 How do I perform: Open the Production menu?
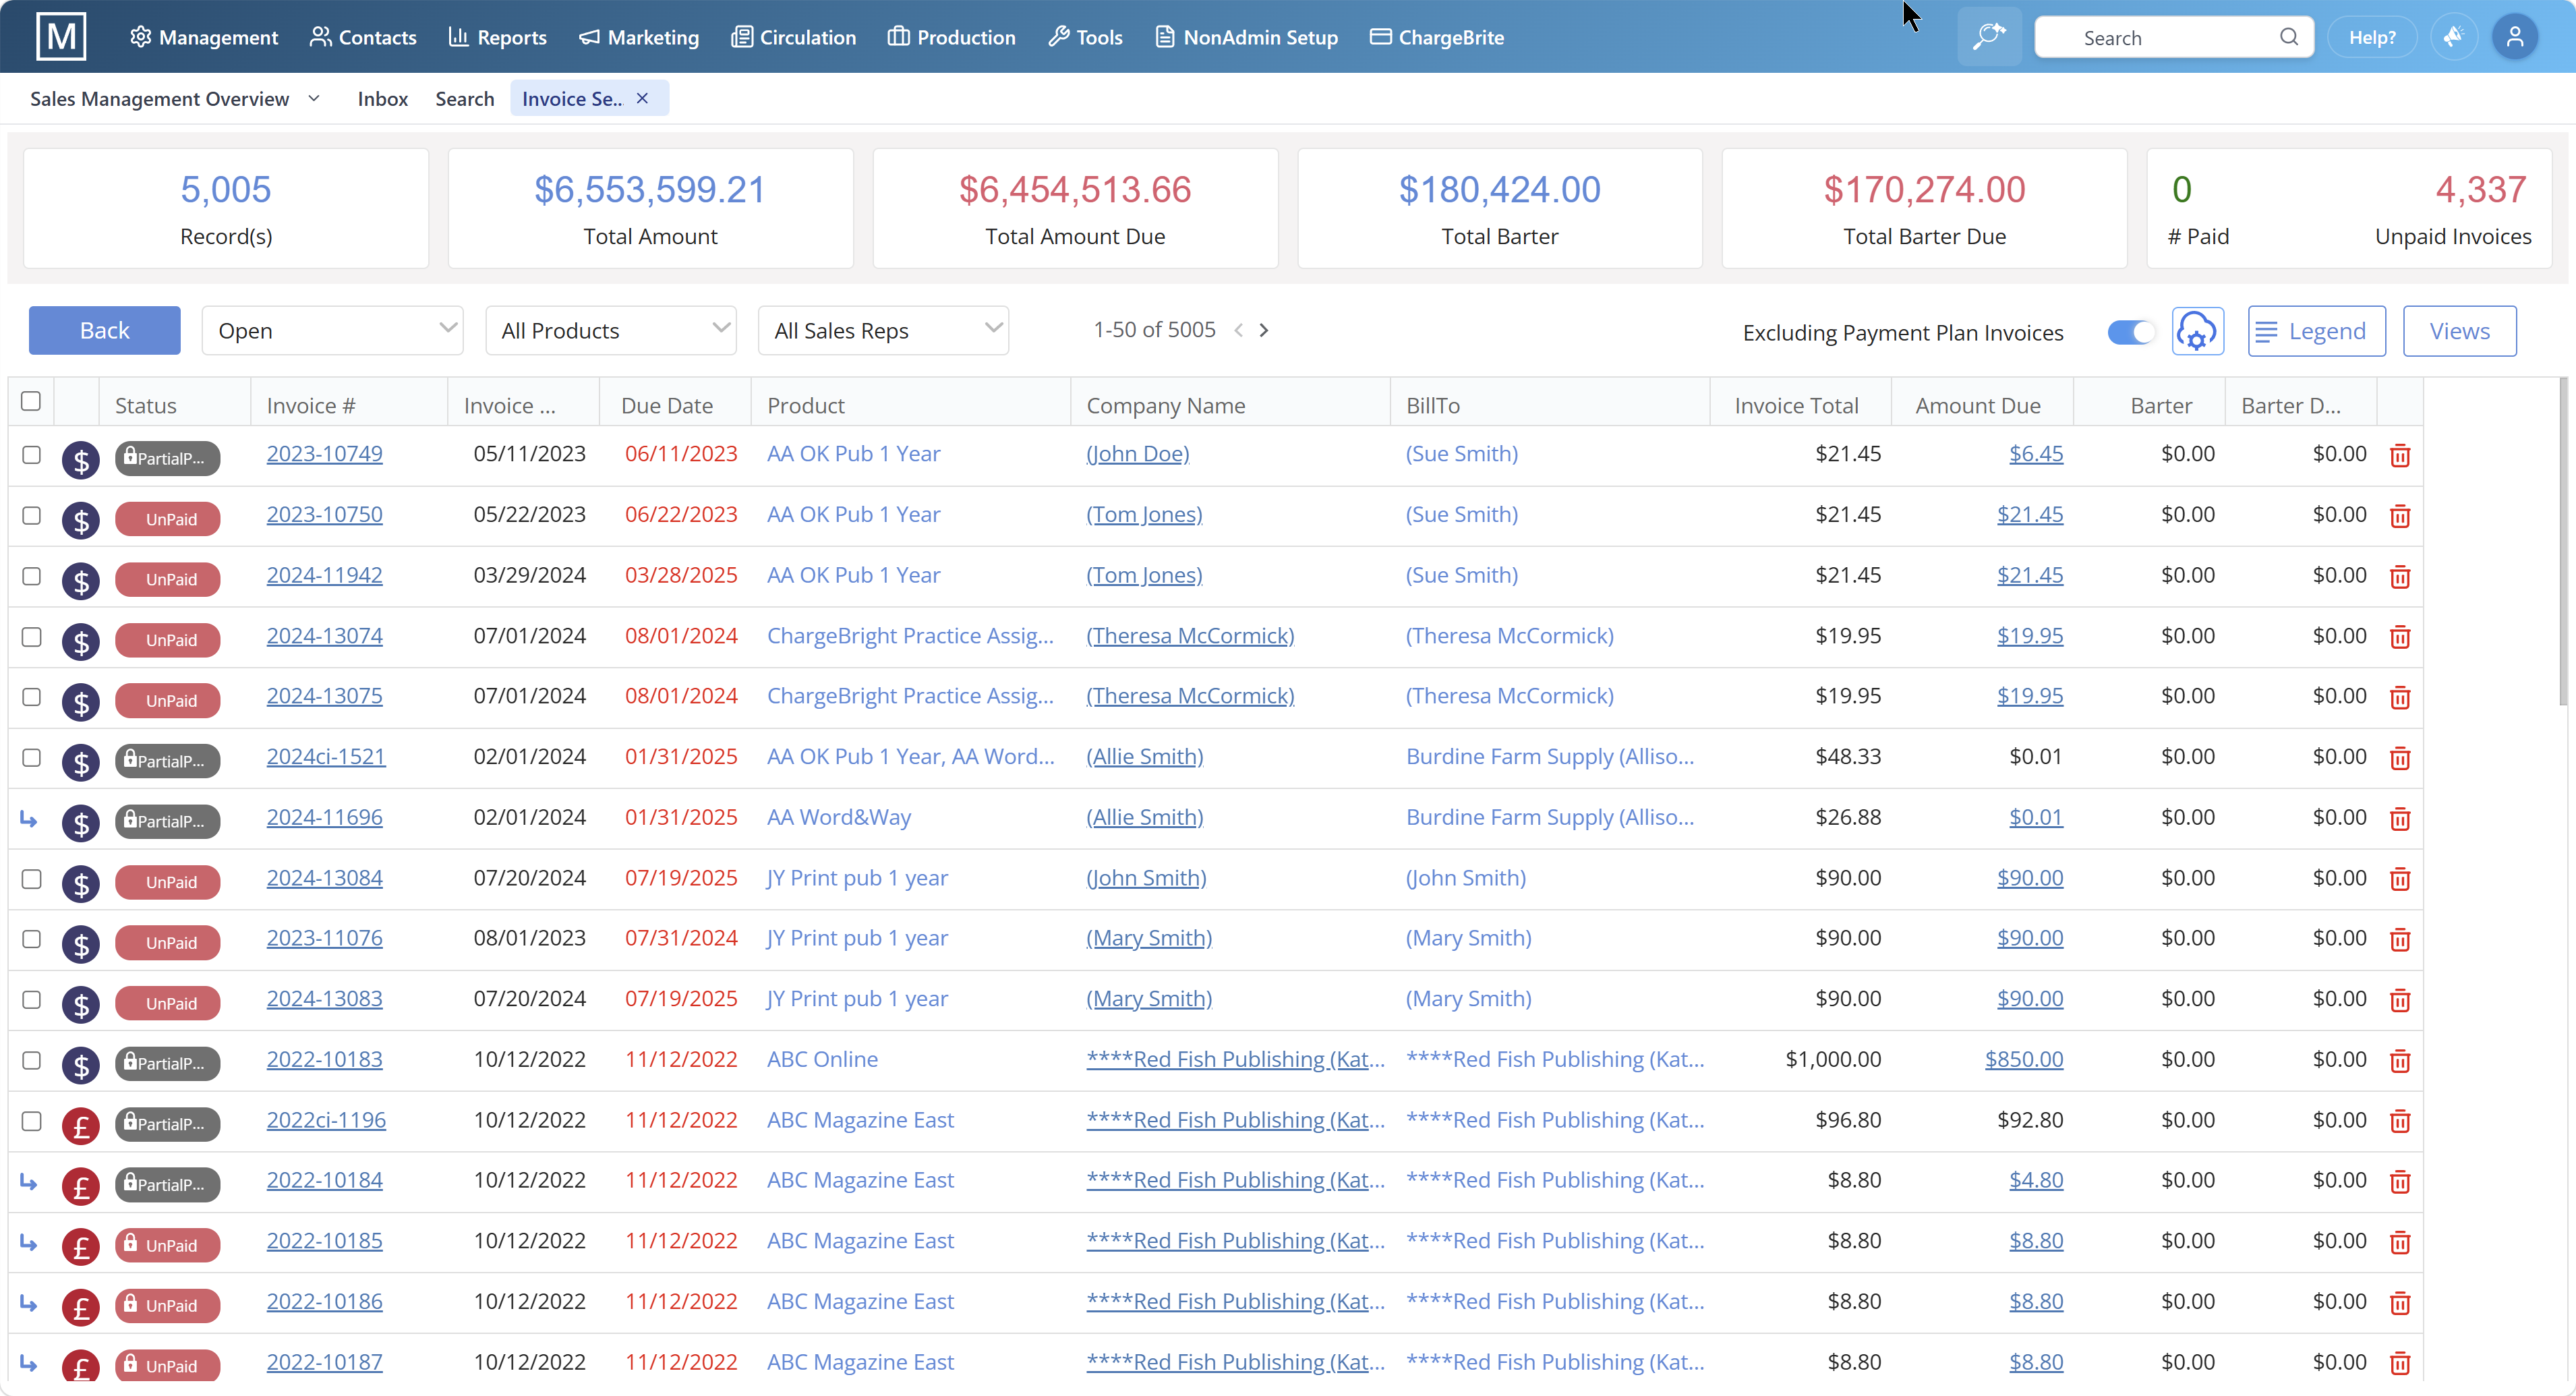[951, 37]
